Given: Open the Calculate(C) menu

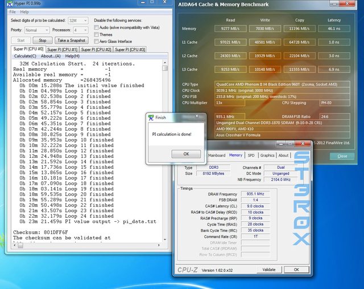Looking at the screenshot, I should (25, 56).
